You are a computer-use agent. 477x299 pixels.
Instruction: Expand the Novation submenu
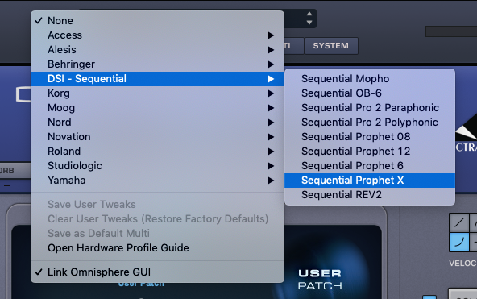[x=157, y=137]
